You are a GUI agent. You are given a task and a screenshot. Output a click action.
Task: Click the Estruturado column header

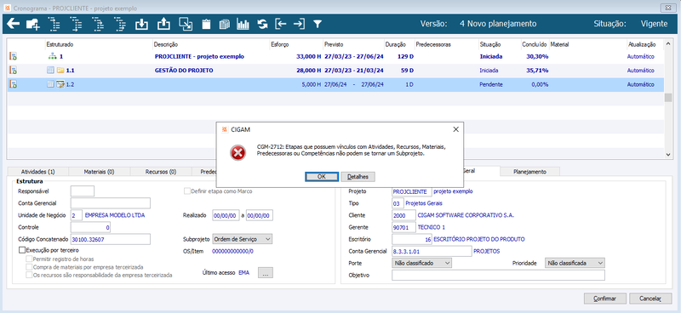pos(60,44)
